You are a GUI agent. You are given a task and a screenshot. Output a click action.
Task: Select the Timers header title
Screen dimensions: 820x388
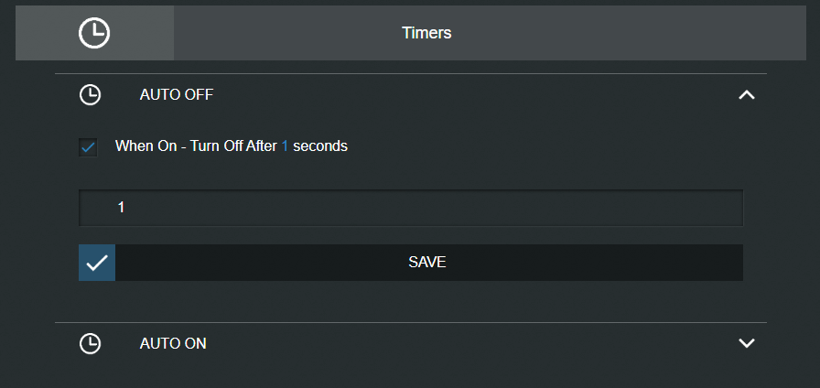tap(426, 33)
